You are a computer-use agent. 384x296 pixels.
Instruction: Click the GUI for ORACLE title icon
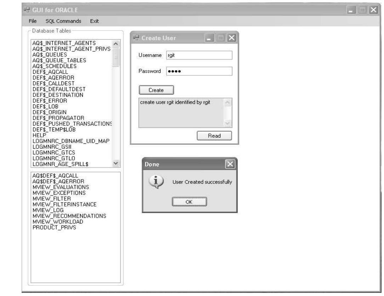pos(27,10)
